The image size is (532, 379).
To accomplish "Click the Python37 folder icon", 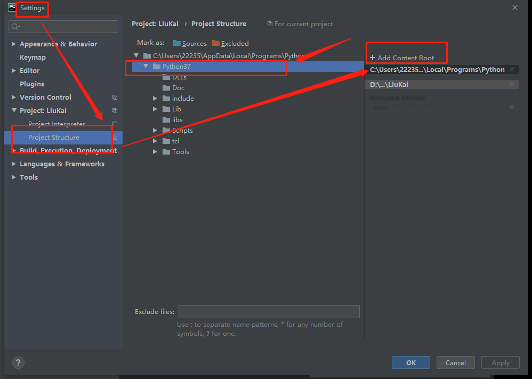I will [157, 67].
